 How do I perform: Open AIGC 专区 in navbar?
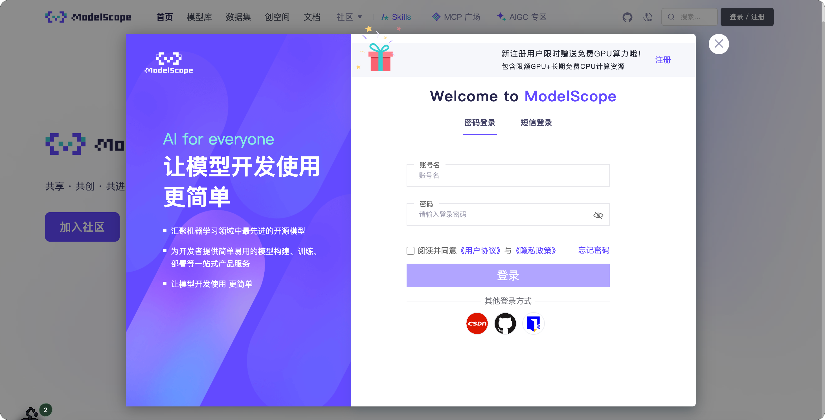[x=522, y=17]
